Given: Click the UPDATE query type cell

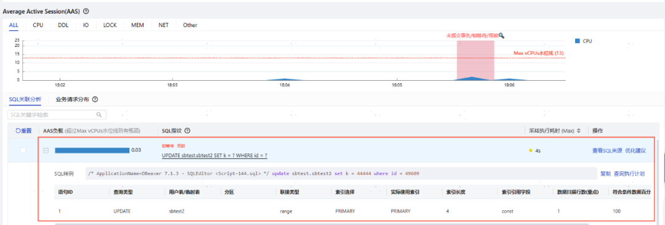Looking at the screenshot, I should point(122,211).
